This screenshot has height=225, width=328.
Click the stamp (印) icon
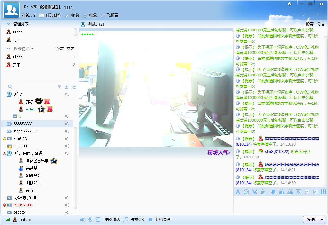tap(298, 192)
